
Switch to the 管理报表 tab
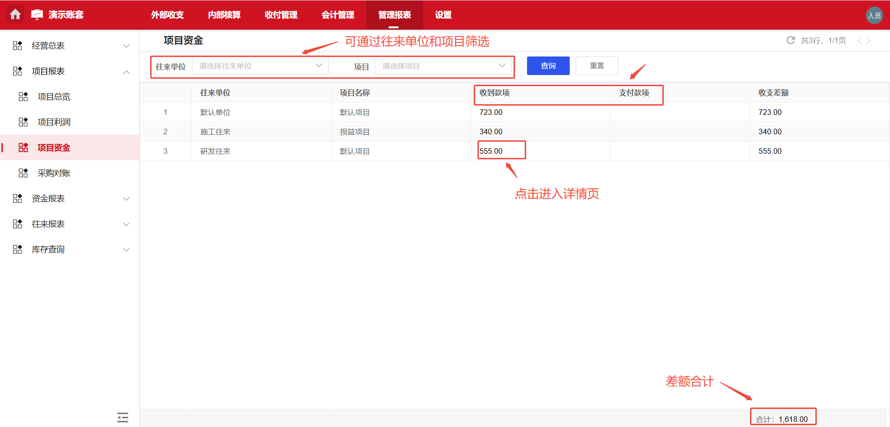tap(394, 15)
